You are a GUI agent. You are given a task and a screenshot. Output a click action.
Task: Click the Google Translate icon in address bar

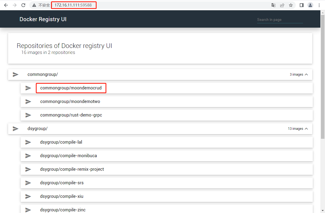(x=273, y=5)
